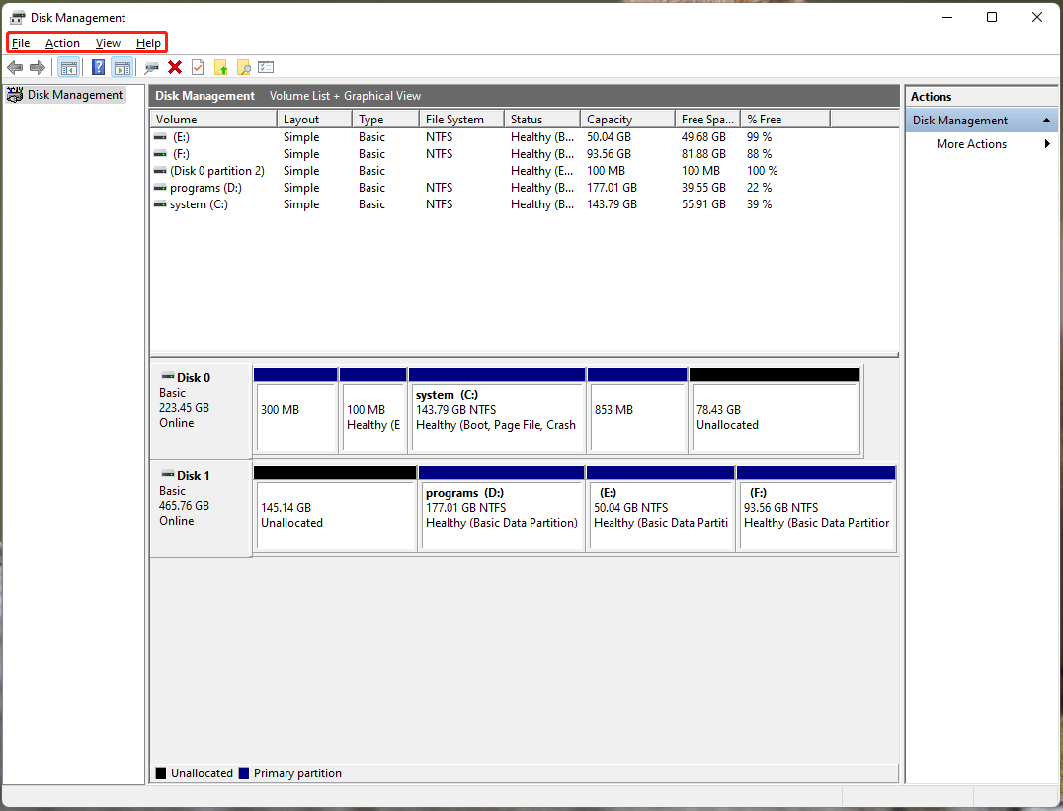Click the Disk Management tree node icon
Screen dimensions: 1063x811
[14, 95]
